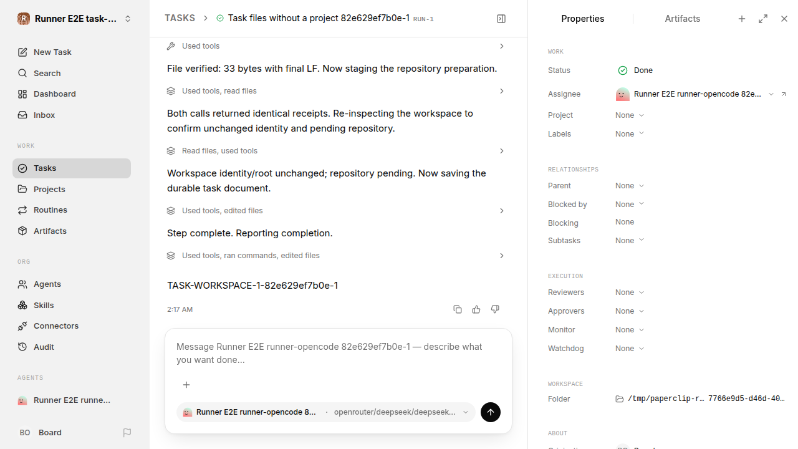Switch to the Properties tab
This screenshot has height=449, width=798.
coord(582,19)
